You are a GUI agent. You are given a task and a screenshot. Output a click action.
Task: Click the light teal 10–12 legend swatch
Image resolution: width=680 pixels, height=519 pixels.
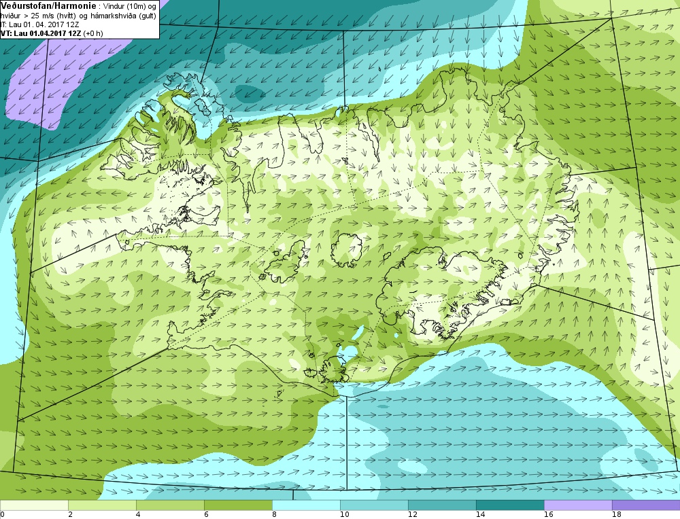point(374,505)
